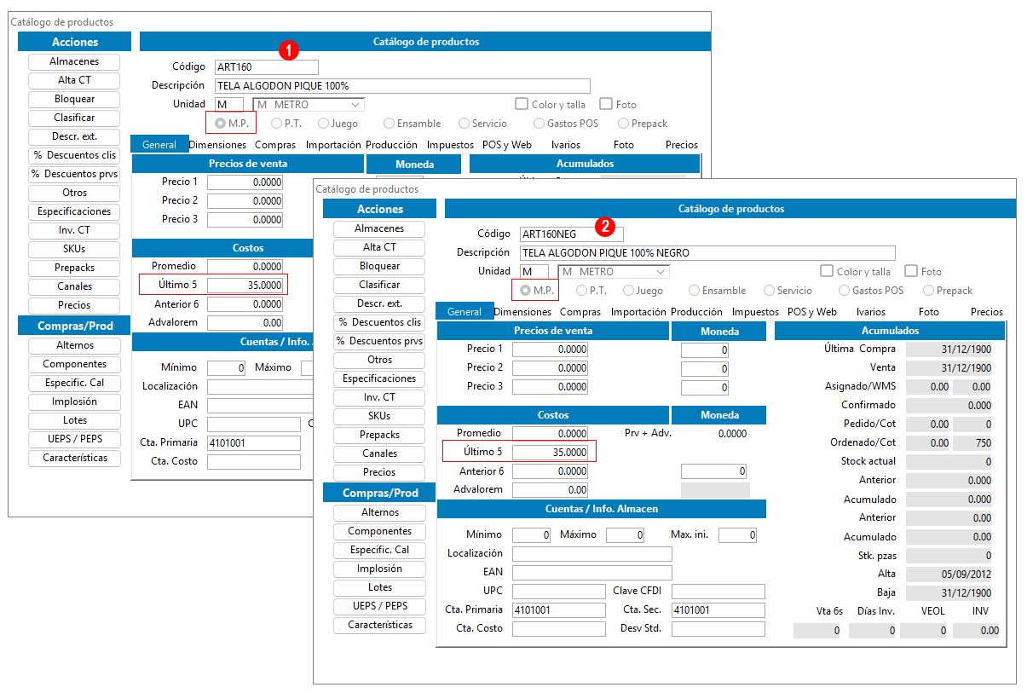Switch to Impuestos tab in front ART160NEG window
Viewport: 1027px width, 693px height.
point(755,312)
